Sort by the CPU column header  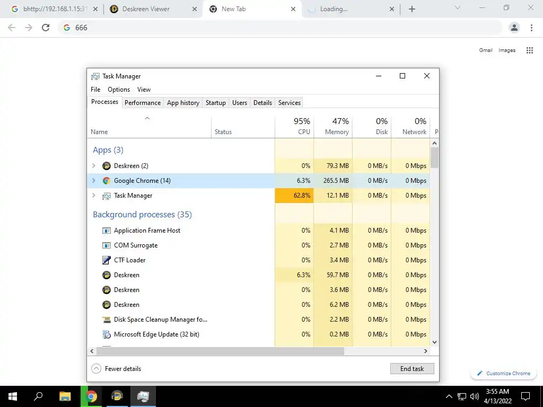coord(294,127)
